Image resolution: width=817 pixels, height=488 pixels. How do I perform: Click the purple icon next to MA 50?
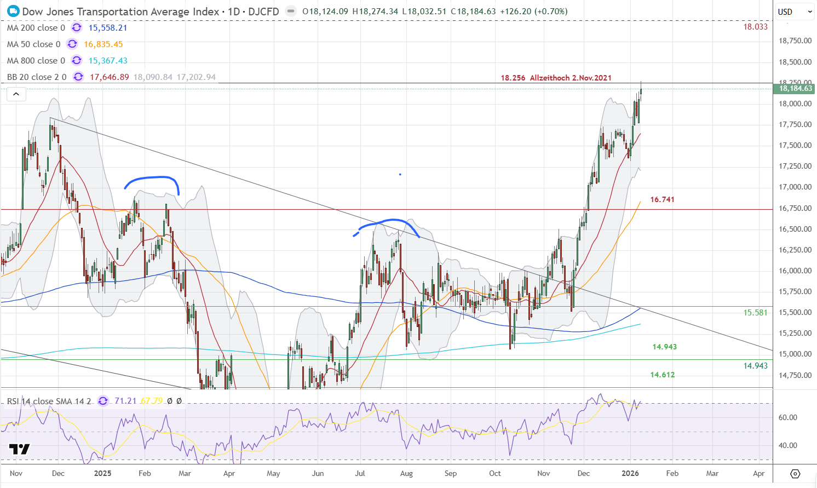tap(72, 44)
